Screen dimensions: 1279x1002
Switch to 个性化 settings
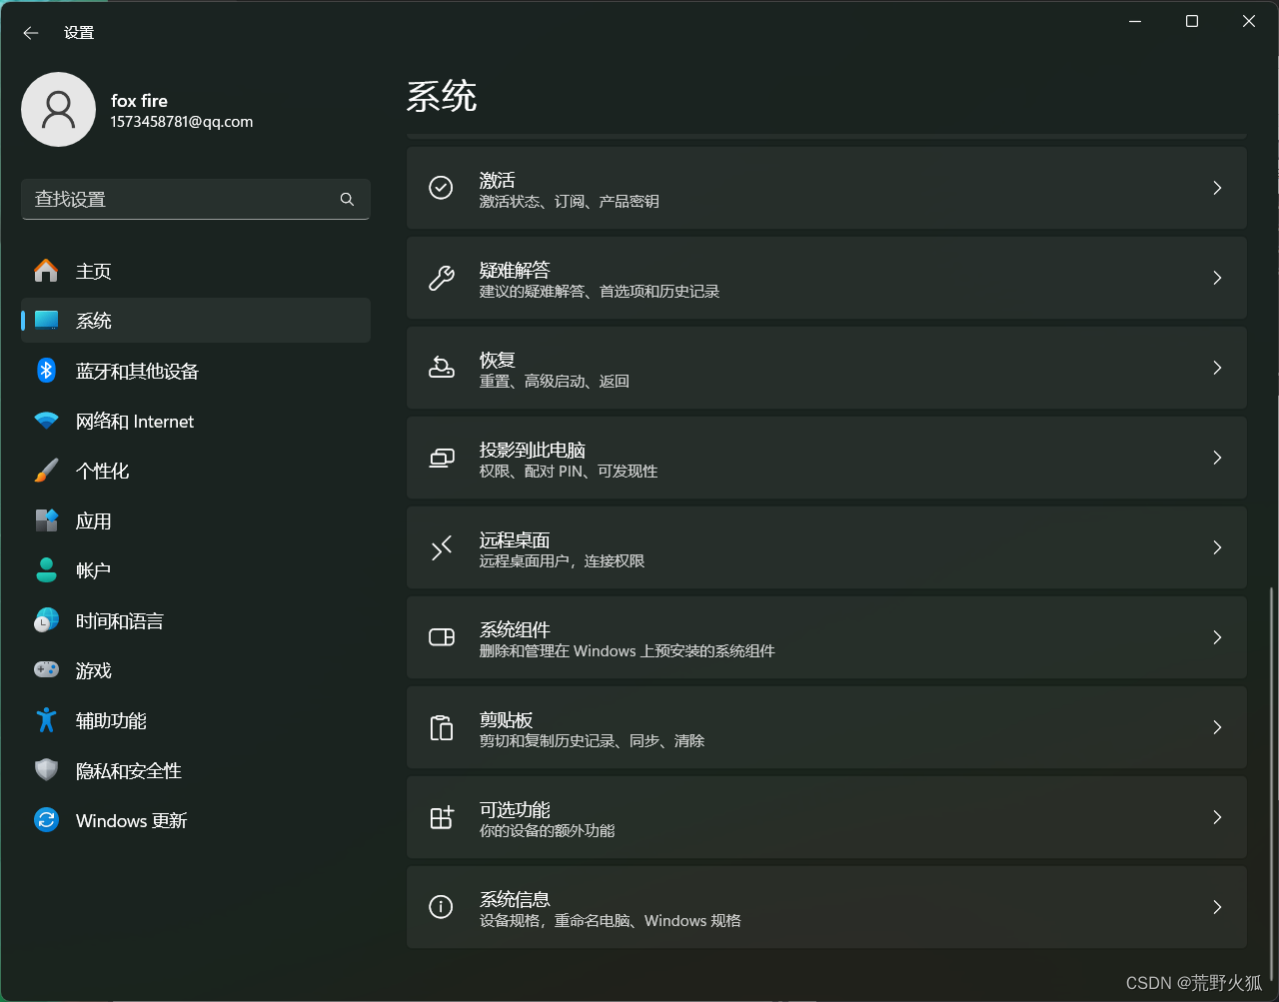point(196,471)
